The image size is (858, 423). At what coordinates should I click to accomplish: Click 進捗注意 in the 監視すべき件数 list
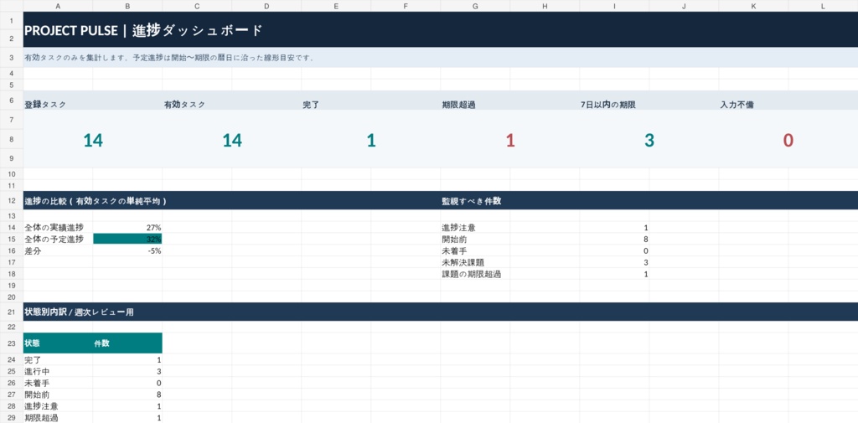458,227
